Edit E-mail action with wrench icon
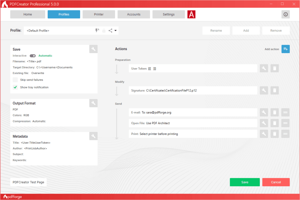Image resolution: width=300 pixels, height=200 pixels. click(x=264, y=112)
